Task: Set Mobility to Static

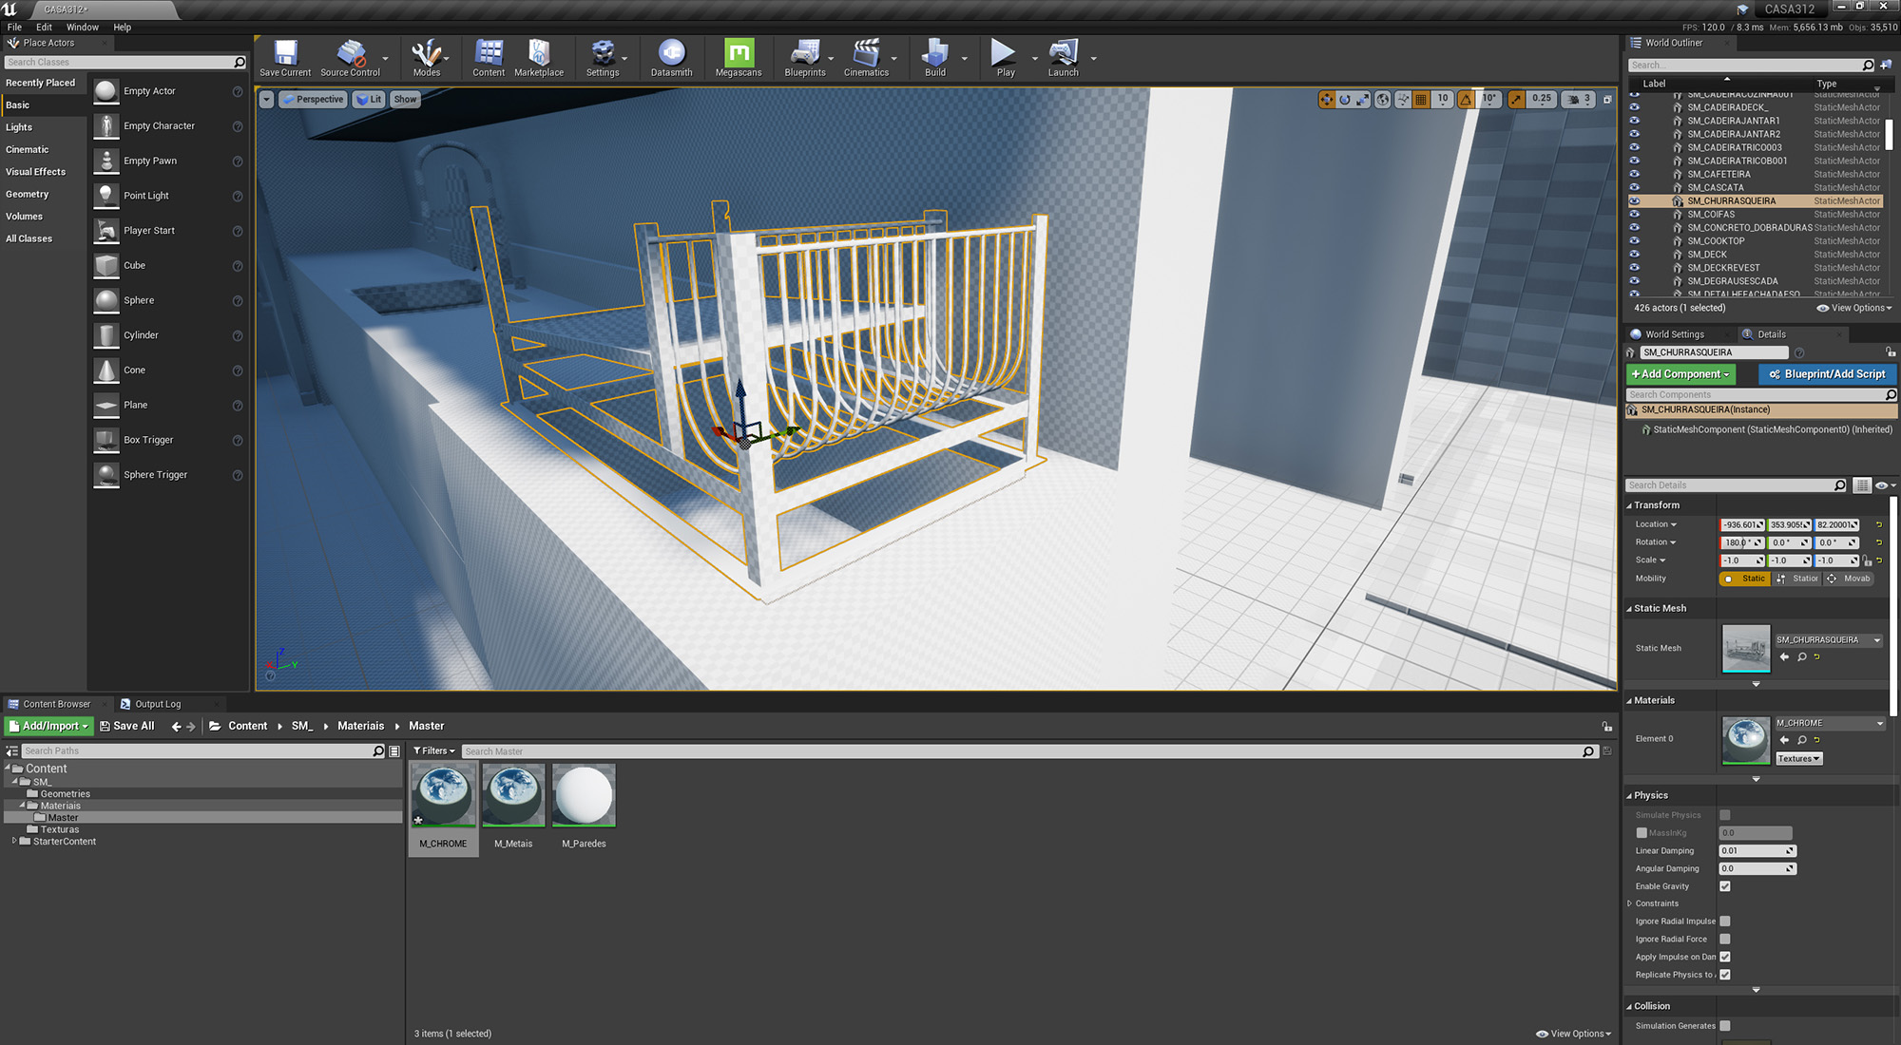Action: click(x=1744, y=579)
